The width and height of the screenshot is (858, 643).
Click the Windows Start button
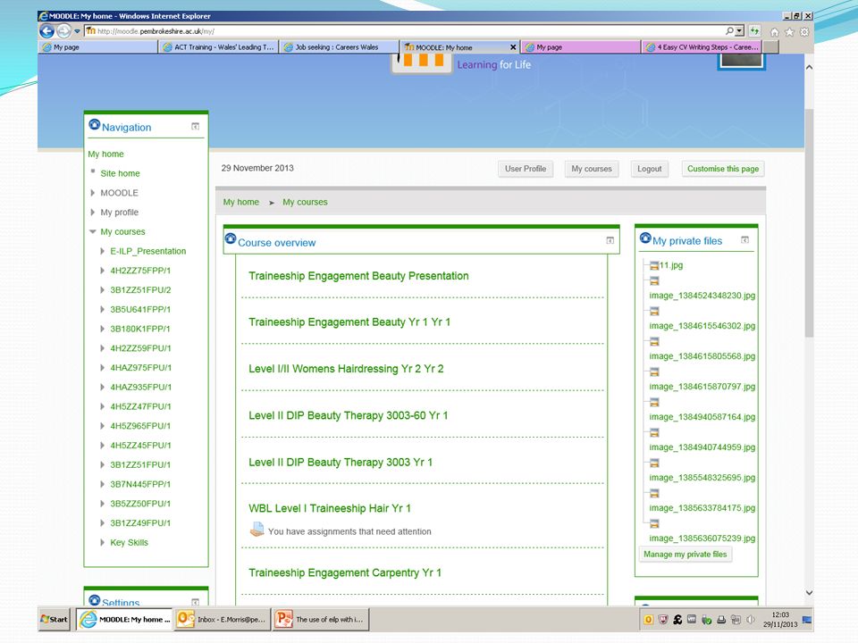point(55,620)
